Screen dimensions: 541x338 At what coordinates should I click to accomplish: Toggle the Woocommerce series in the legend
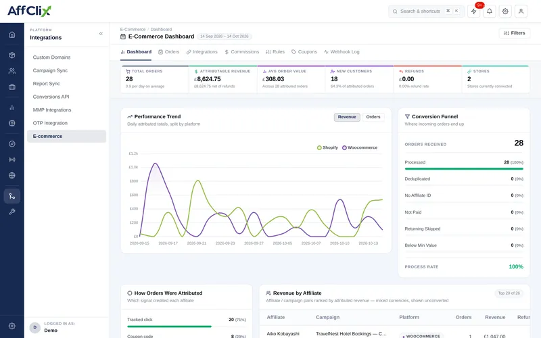360,147
